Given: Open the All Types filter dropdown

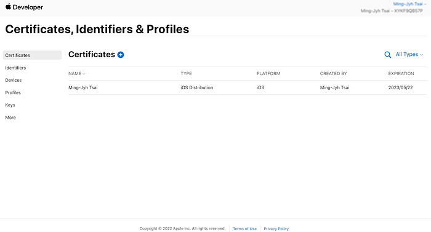Looking at the screenshot, I should tap(409, 54).
